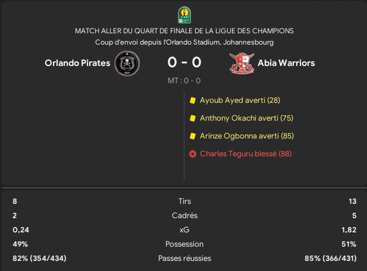
Task: Open the Abia Warriors team name link
Action: (x=286, y=63)
